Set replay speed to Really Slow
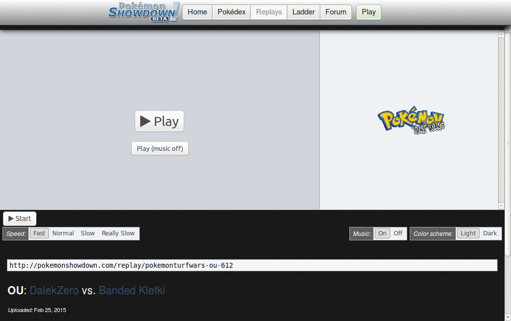The height and width of the screenshot is (321, 511). [x=118, y=233]
